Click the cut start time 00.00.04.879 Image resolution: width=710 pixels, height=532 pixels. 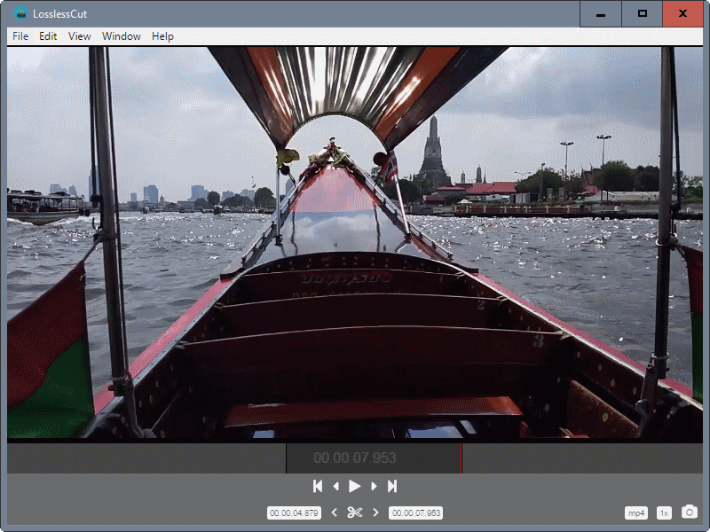pos(294,513)
